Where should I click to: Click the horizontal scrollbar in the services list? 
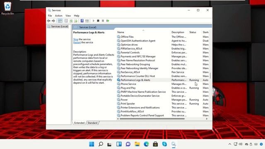(152, 119)
